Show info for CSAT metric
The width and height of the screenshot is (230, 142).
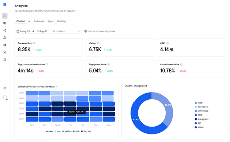167,43
